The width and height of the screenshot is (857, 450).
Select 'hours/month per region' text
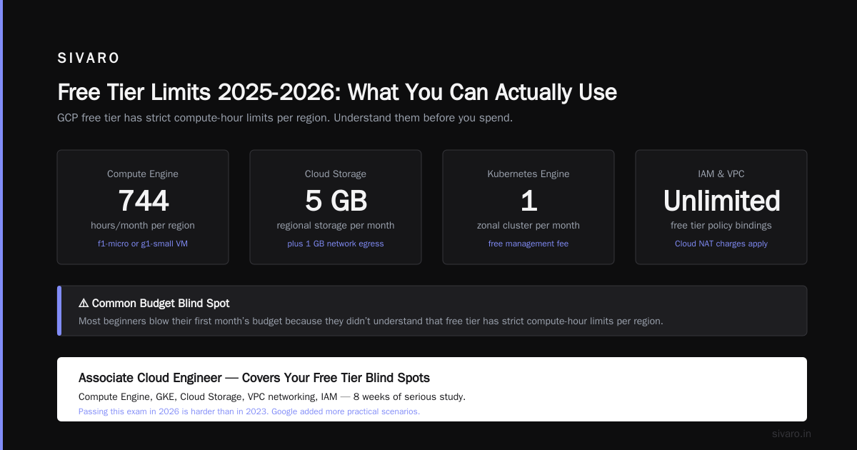[x=143, y=226]
